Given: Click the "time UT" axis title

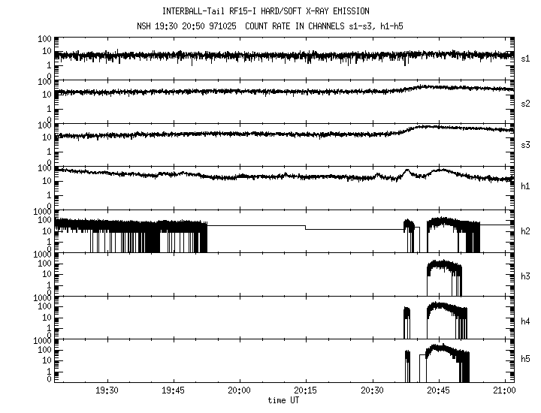Looking at the screenshot, I should (x=283, y=400).
